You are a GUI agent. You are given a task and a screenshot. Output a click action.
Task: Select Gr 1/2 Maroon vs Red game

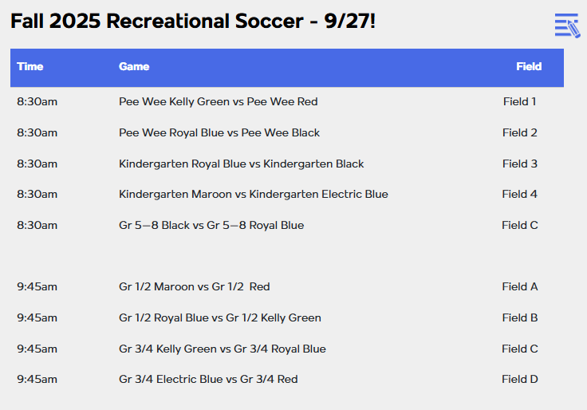[195, 287]
